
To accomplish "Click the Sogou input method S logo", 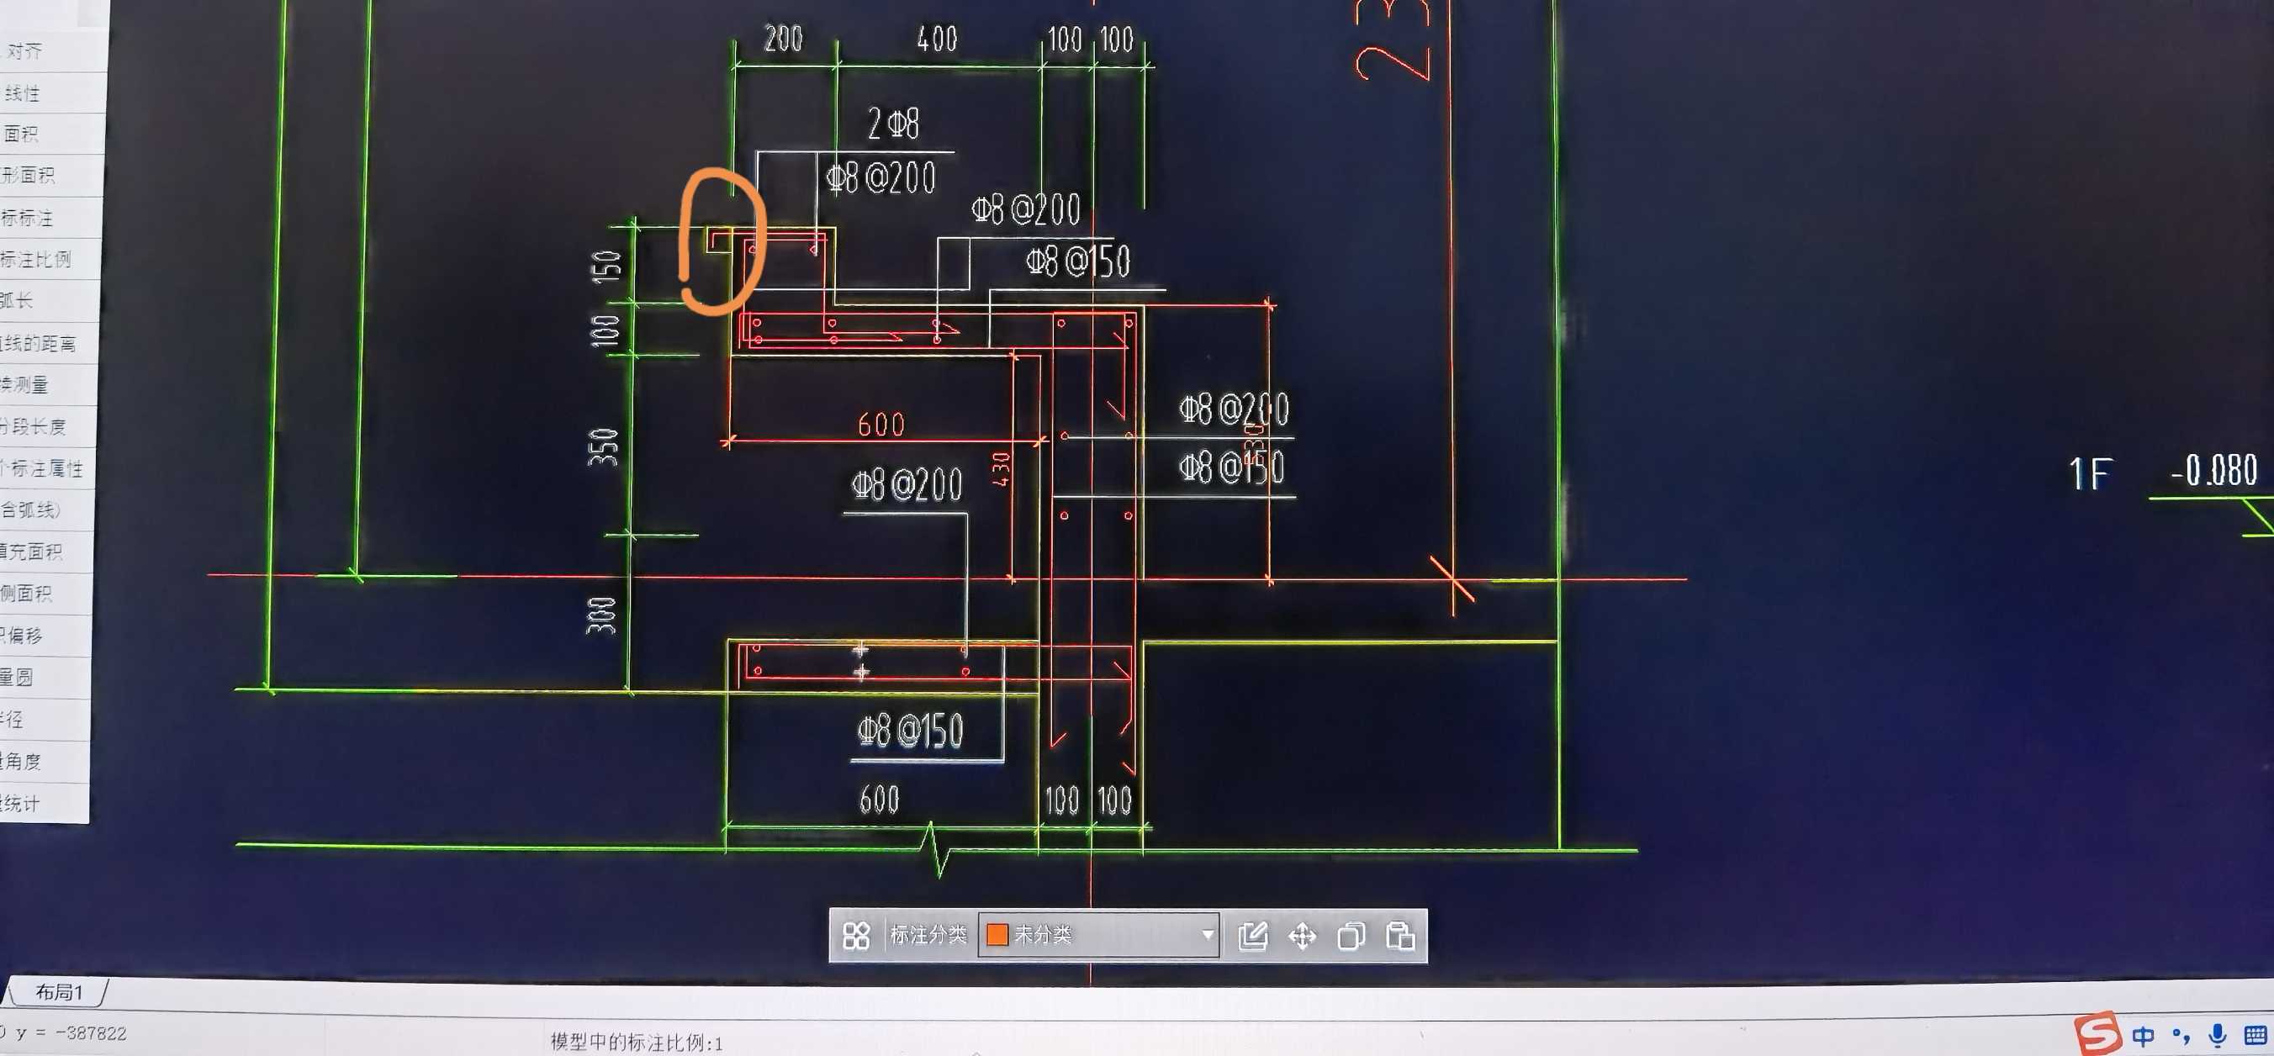I will 2097,1033.
